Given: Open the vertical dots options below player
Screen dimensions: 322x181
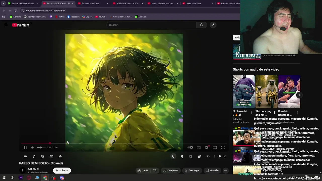Looking at the screenshot, I should coord(215,156).
